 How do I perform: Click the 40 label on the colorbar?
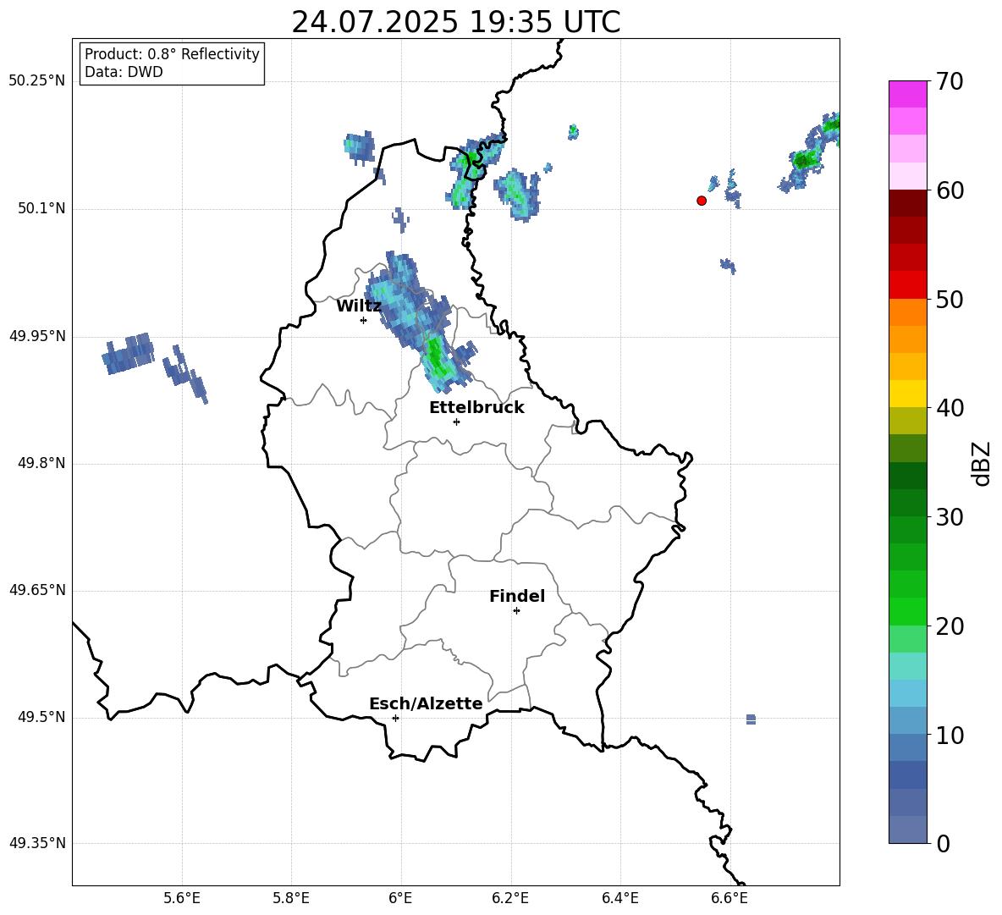950,408
